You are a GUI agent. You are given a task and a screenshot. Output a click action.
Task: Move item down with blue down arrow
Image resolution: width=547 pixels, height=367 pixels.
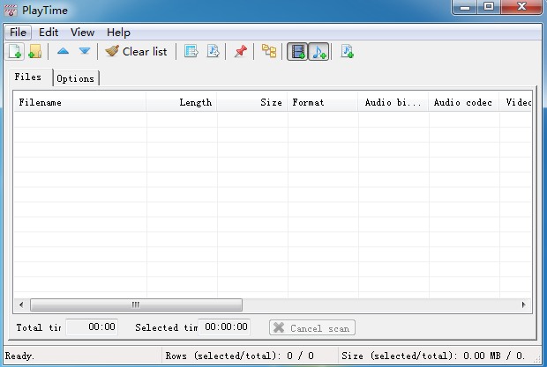point(84,52)
